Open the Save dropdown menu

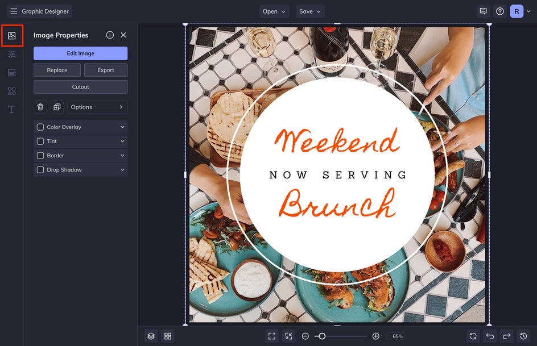(x=310, y=11)
